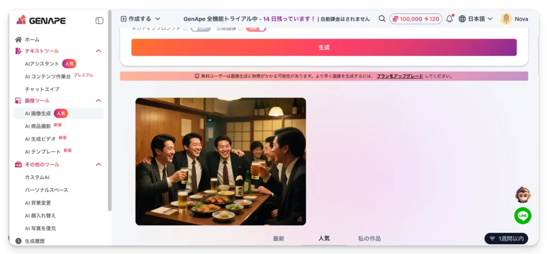This screenshot has width=547, height=254.
Task: Switch to the 人気 tab
Action: 324,239
